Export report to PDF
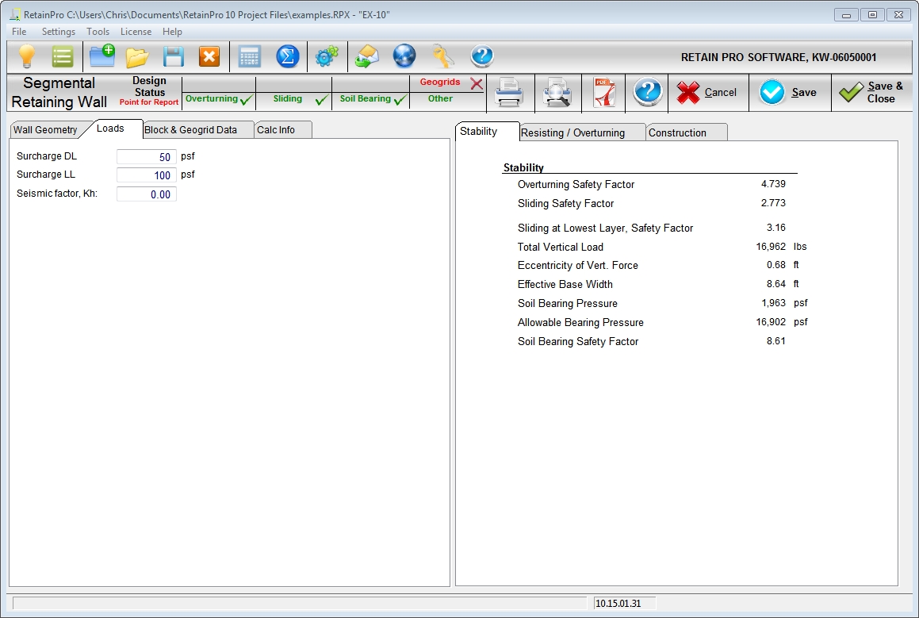The height and width of the screenshot is (618, 919). [x=603, y=94]
